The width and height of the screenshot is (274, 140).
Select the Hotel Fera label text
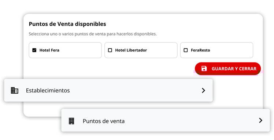pyautogui.click(x=49, y=50)
